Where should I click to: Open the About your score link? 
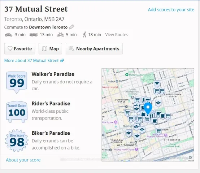click(x=23, y=160)
